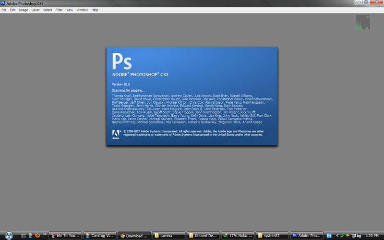The image size is (384, 240).
Task: Click ADOBE PHOTOSHOP CS3 splash title
Action: point(140,74)
